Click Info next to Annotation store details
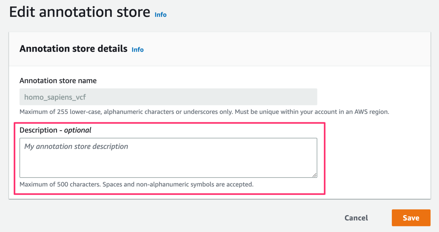This screenshot has width=439, height=232. point(137,50)
